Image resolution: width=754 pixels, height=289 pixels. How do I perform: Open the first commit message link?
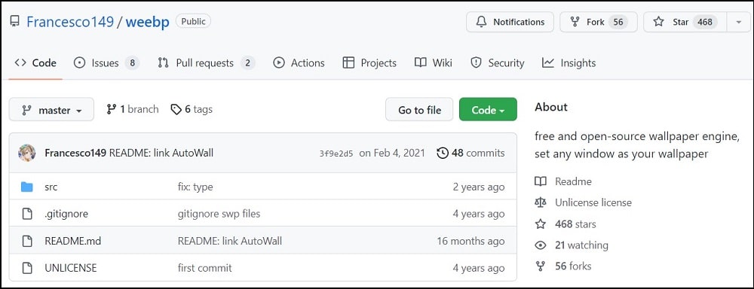point(205,268)
